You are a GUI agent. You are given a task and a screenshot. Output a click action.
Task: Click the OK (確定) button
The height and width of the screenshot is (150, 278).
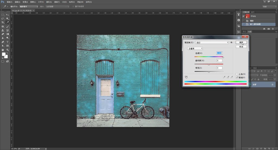coord(241,43)
